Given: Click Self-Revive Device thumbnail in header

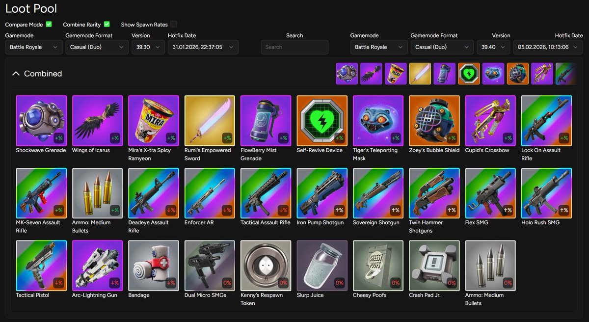Looking at the screenshot, I should (x=469, y=74).
